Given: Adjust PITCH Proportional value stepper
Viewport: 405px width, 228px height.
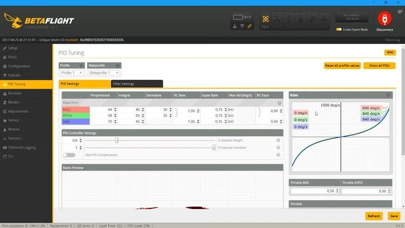Looking at the screenshot, I should pyautogui.click(x=115, y=115).
